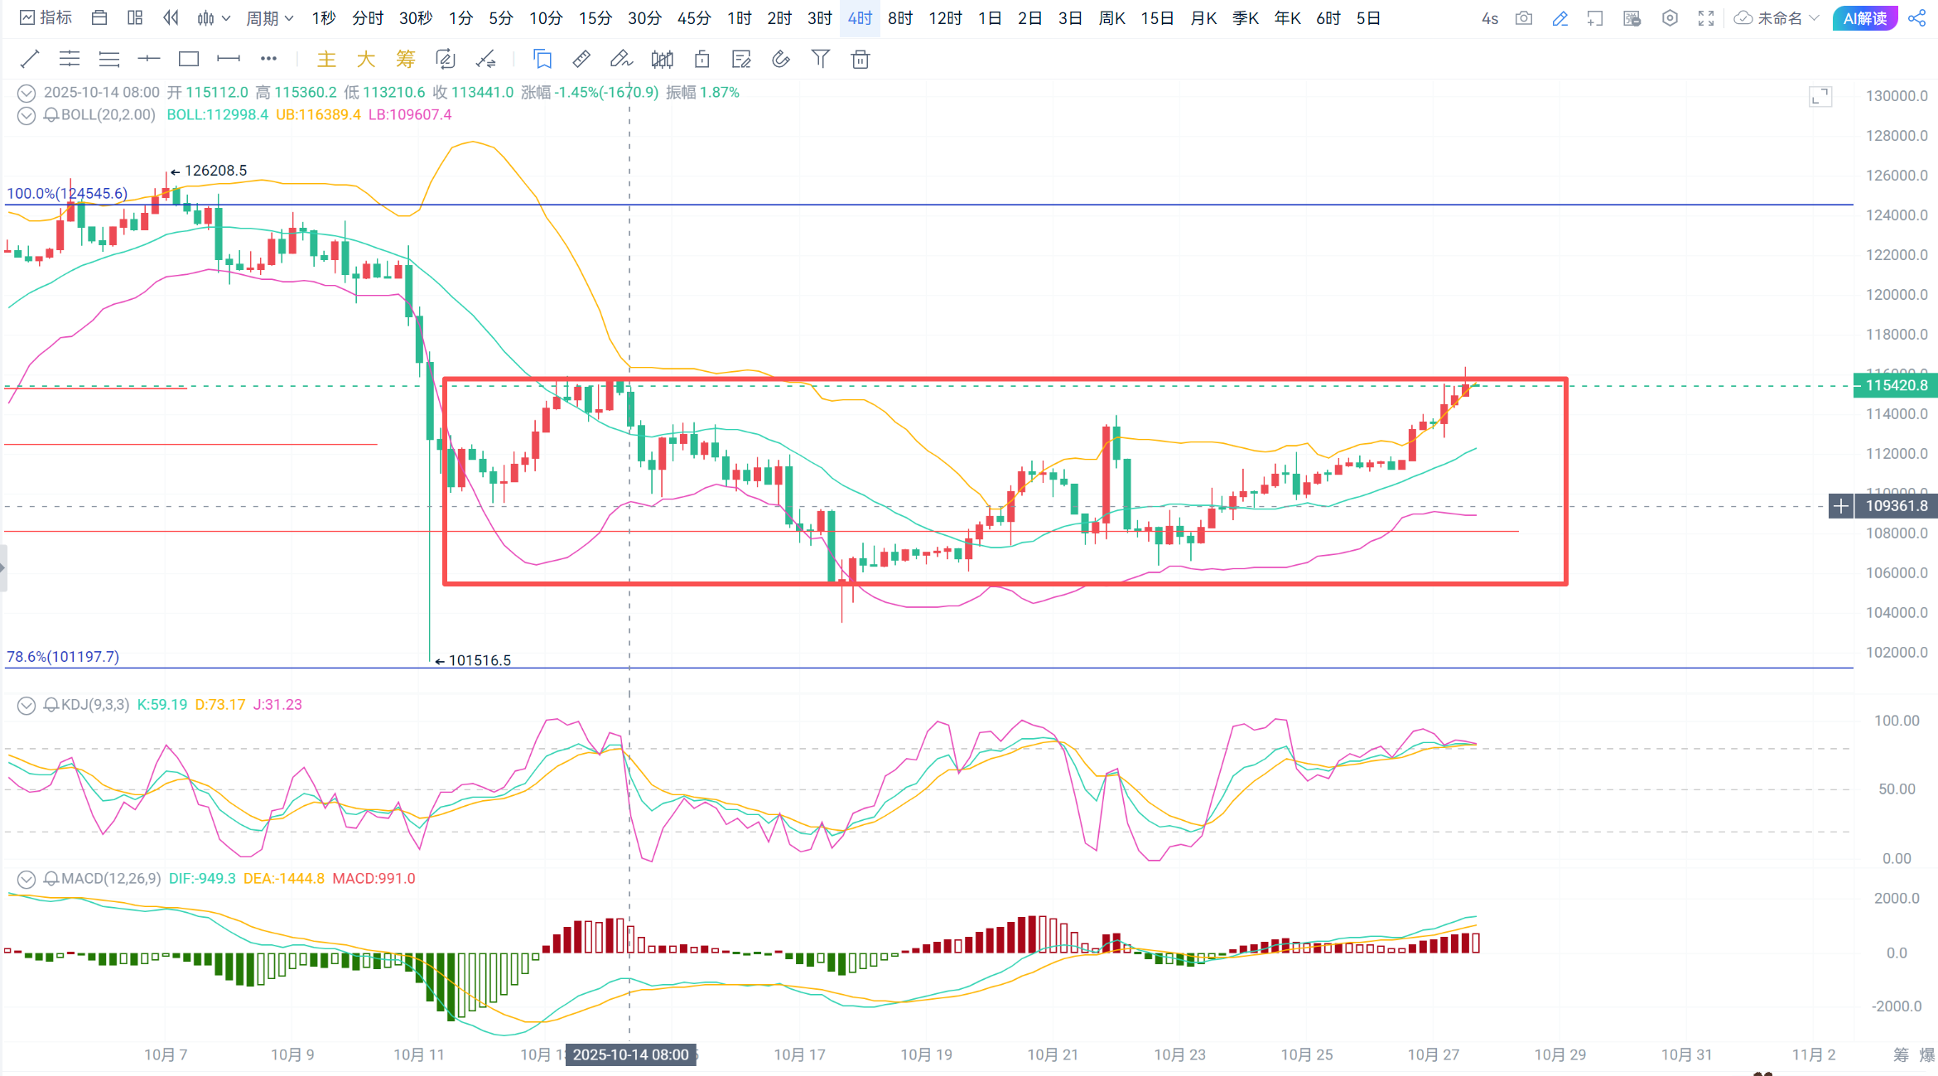Select the rectangle drawing tool
Screen dimensions: 1938x1076
[189, 59]
